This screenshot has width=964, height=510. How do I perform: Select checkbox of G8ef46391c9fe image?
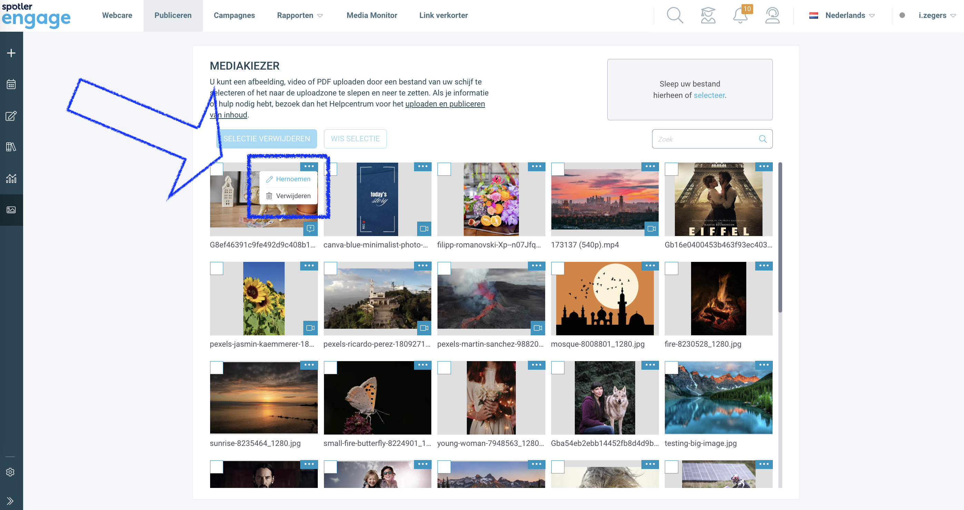pyautogui.click(x=216, y=169)
